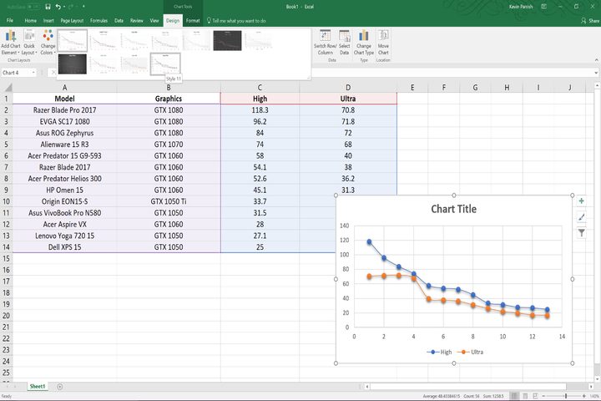Click the 118.3 value cell
The width and height of the screenshot is (601, 401).
point(260,110)
